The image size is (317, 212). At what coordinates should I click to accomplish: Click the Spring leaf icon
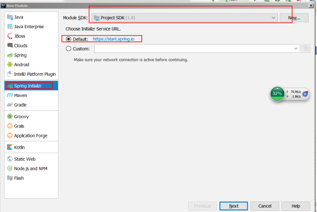[10, 55]
